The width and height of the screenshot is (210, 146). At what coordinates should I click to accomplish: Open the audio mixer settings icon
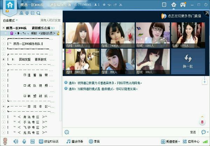(x=33, y=141)
